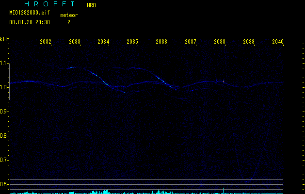Click the 00.01.28 20:30 timestamp
This screenshot has height=194, width=305.
tap(29, 22)
